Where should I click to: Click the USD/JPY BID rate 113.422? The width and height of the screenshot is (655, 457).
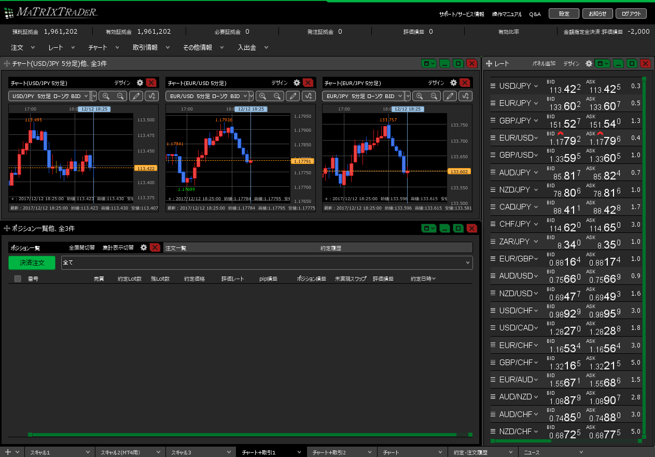click(x=564, y=89)
